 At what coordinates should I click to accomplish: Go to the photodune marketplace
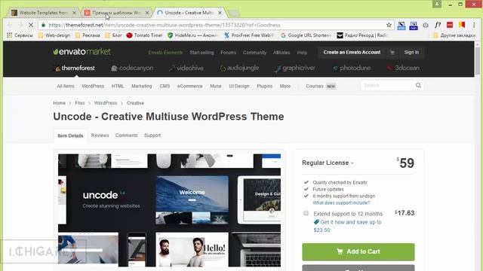tap(352, 68)
